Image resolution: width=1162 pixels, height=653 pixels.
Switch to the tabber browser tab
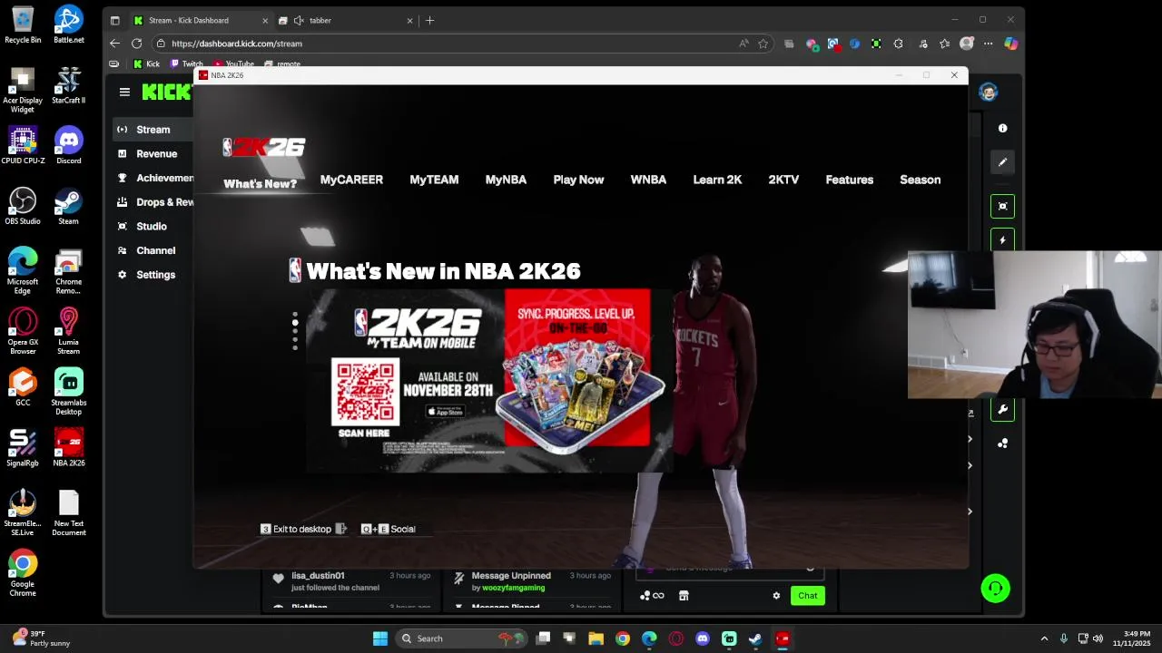tap(346, 20)
